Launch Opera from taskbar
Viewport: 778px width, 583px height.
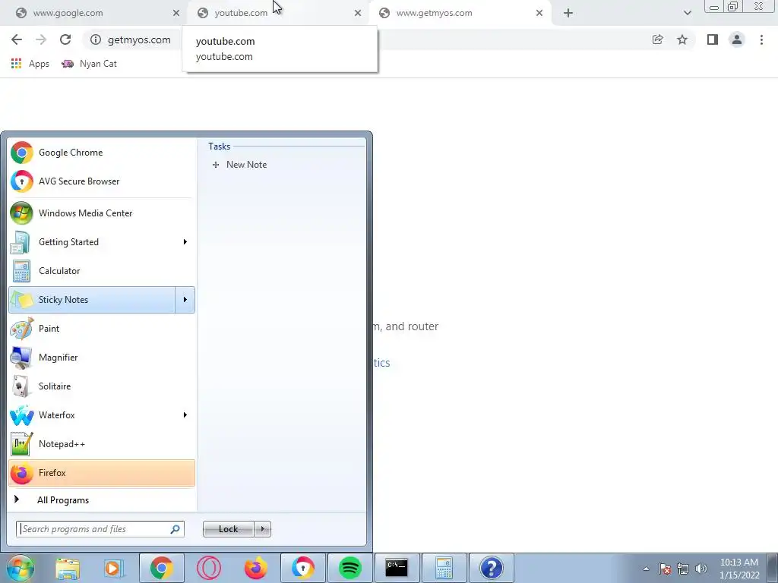(208, 568)
